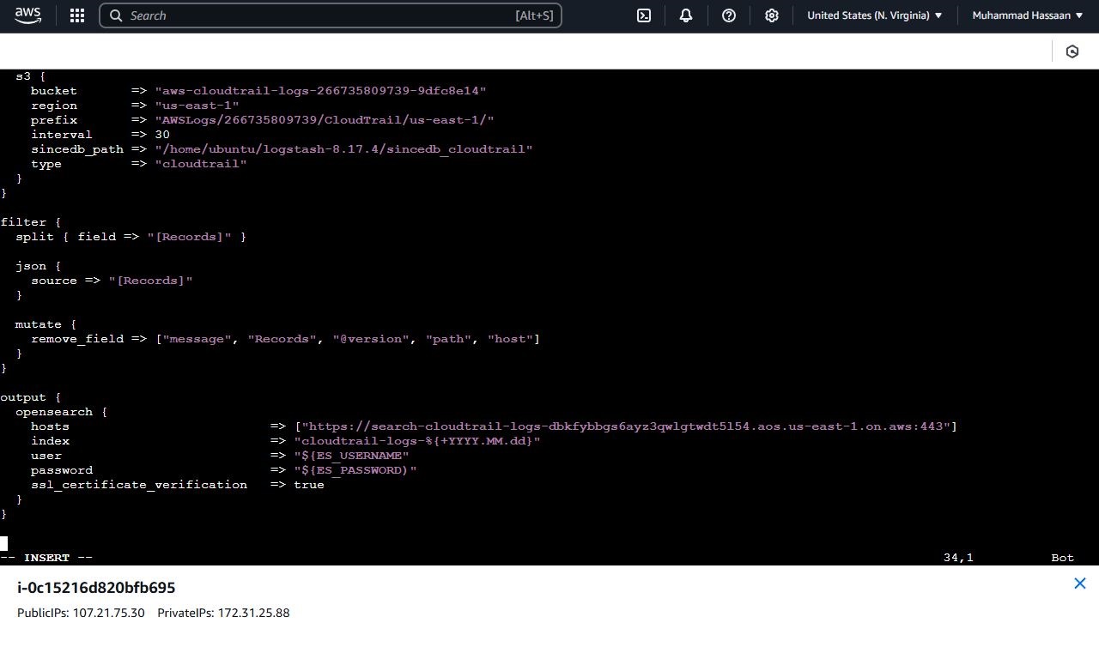Open the settings gear icon
This screenshot has height=653, width=1099.
click(x=772, y=15)
